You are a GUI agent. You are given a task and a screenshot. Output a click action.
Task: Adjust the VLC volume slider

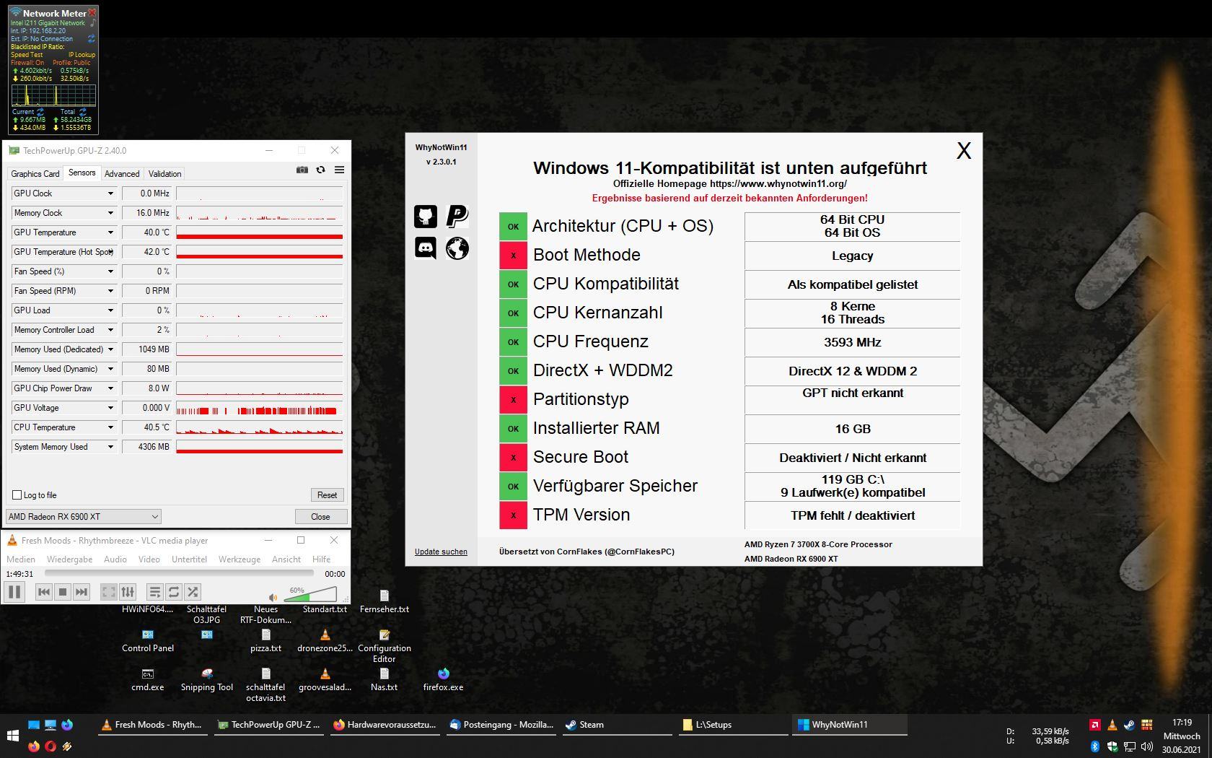(312, 596)
